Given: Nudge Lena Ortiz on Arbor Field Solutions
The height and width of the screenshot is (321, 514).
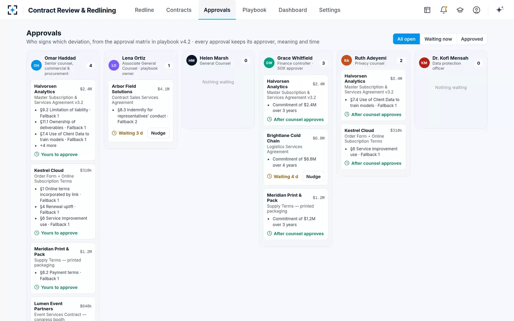Looking at the screenshot, I should click(x=158, y=133).
